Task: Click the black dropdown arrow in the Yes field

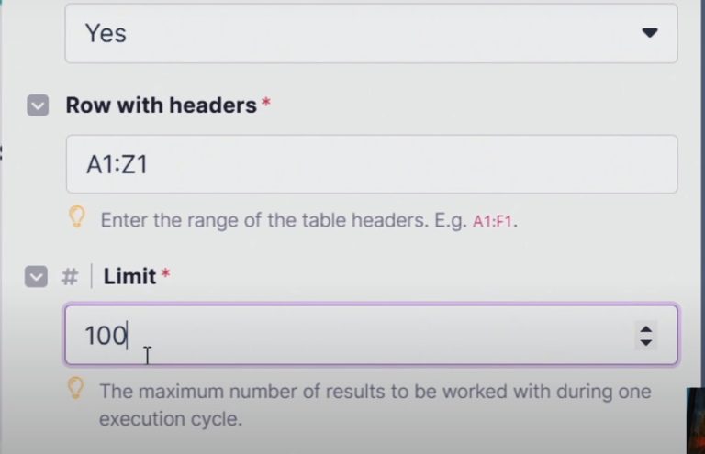Action: click(x=649, y=33)
